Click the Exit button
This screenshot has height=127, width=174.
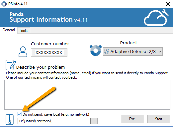(132, 119)
